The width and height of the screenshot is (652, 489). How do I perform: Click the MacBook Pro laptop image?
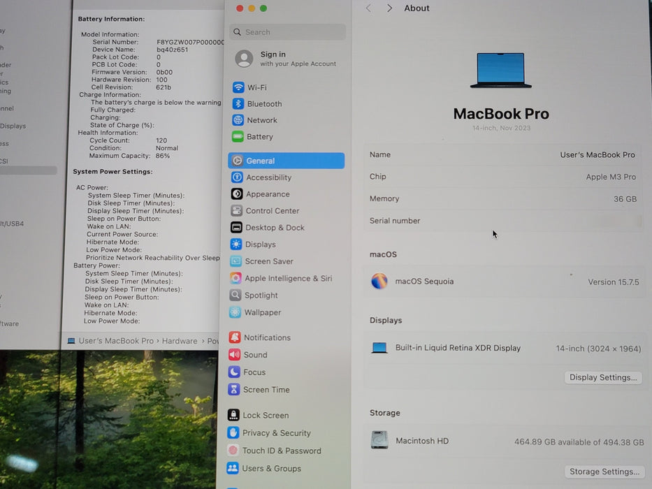(x=500, y=71)
